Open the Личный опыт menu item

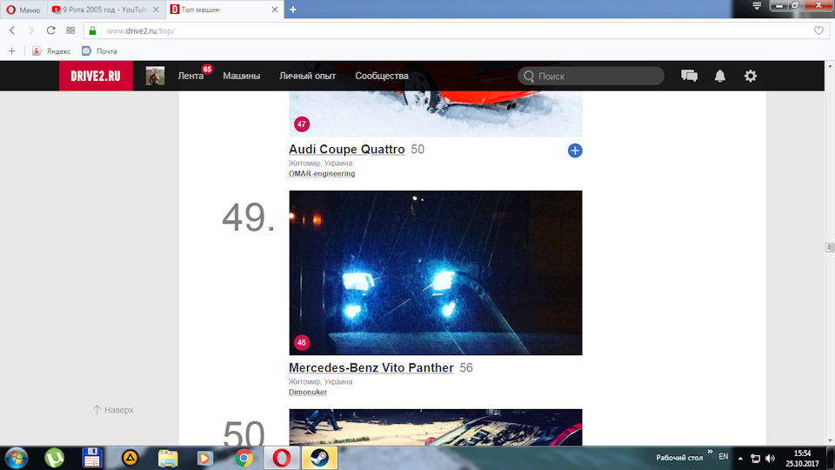[x=307, y=76]
